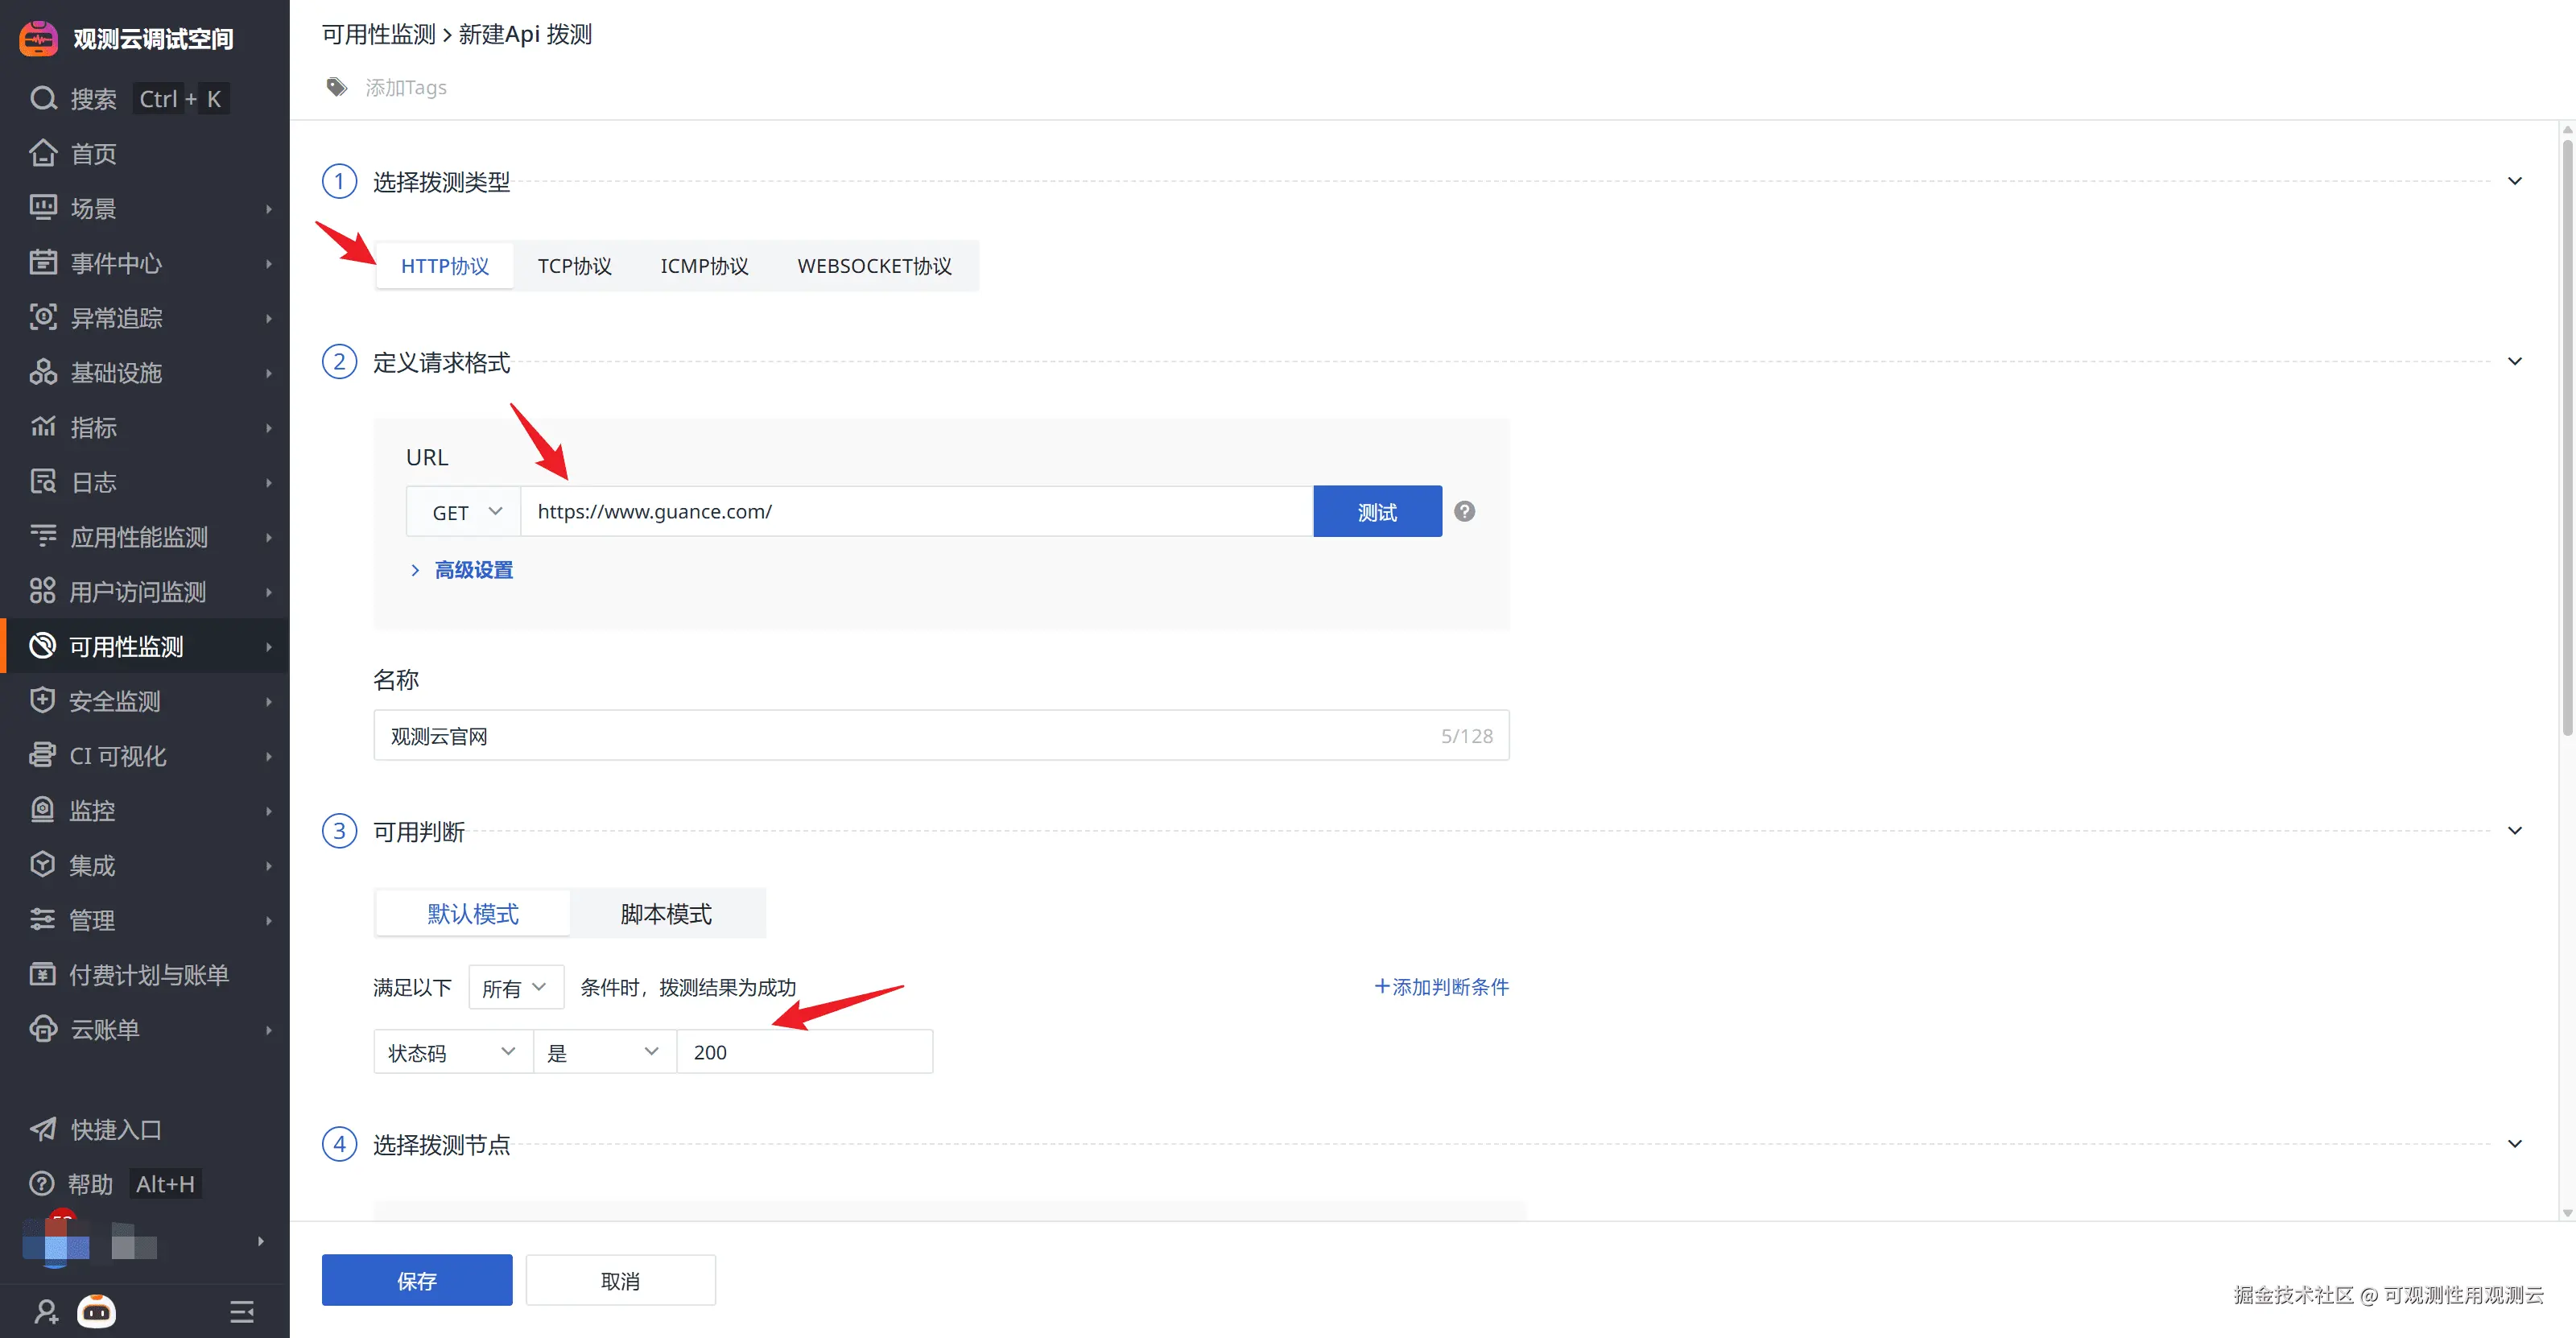Viewport: 2576px width, 1338px height.
Task: Collapse the sidebar with the menu icon
Action: coord(241,1310)
